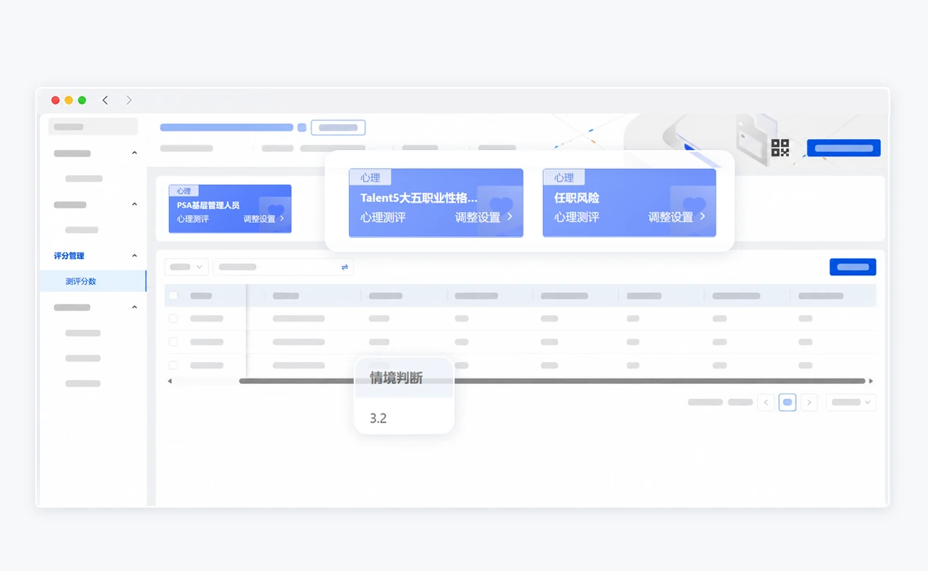The height and width of the screenshot is (571, 928).
Task: Check the third table row's checkbox
Action: (x=174, y=365)
